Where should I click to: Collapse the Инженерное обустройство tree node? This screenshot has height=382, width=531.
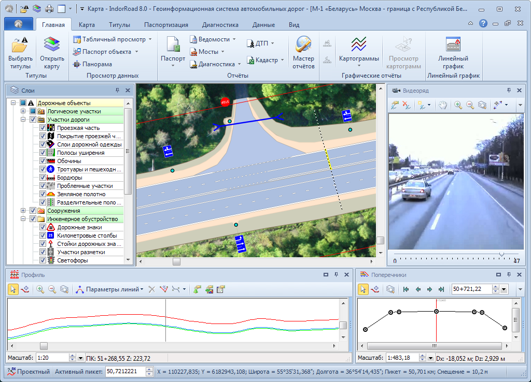pyautogui.click(x=23, y=219)
